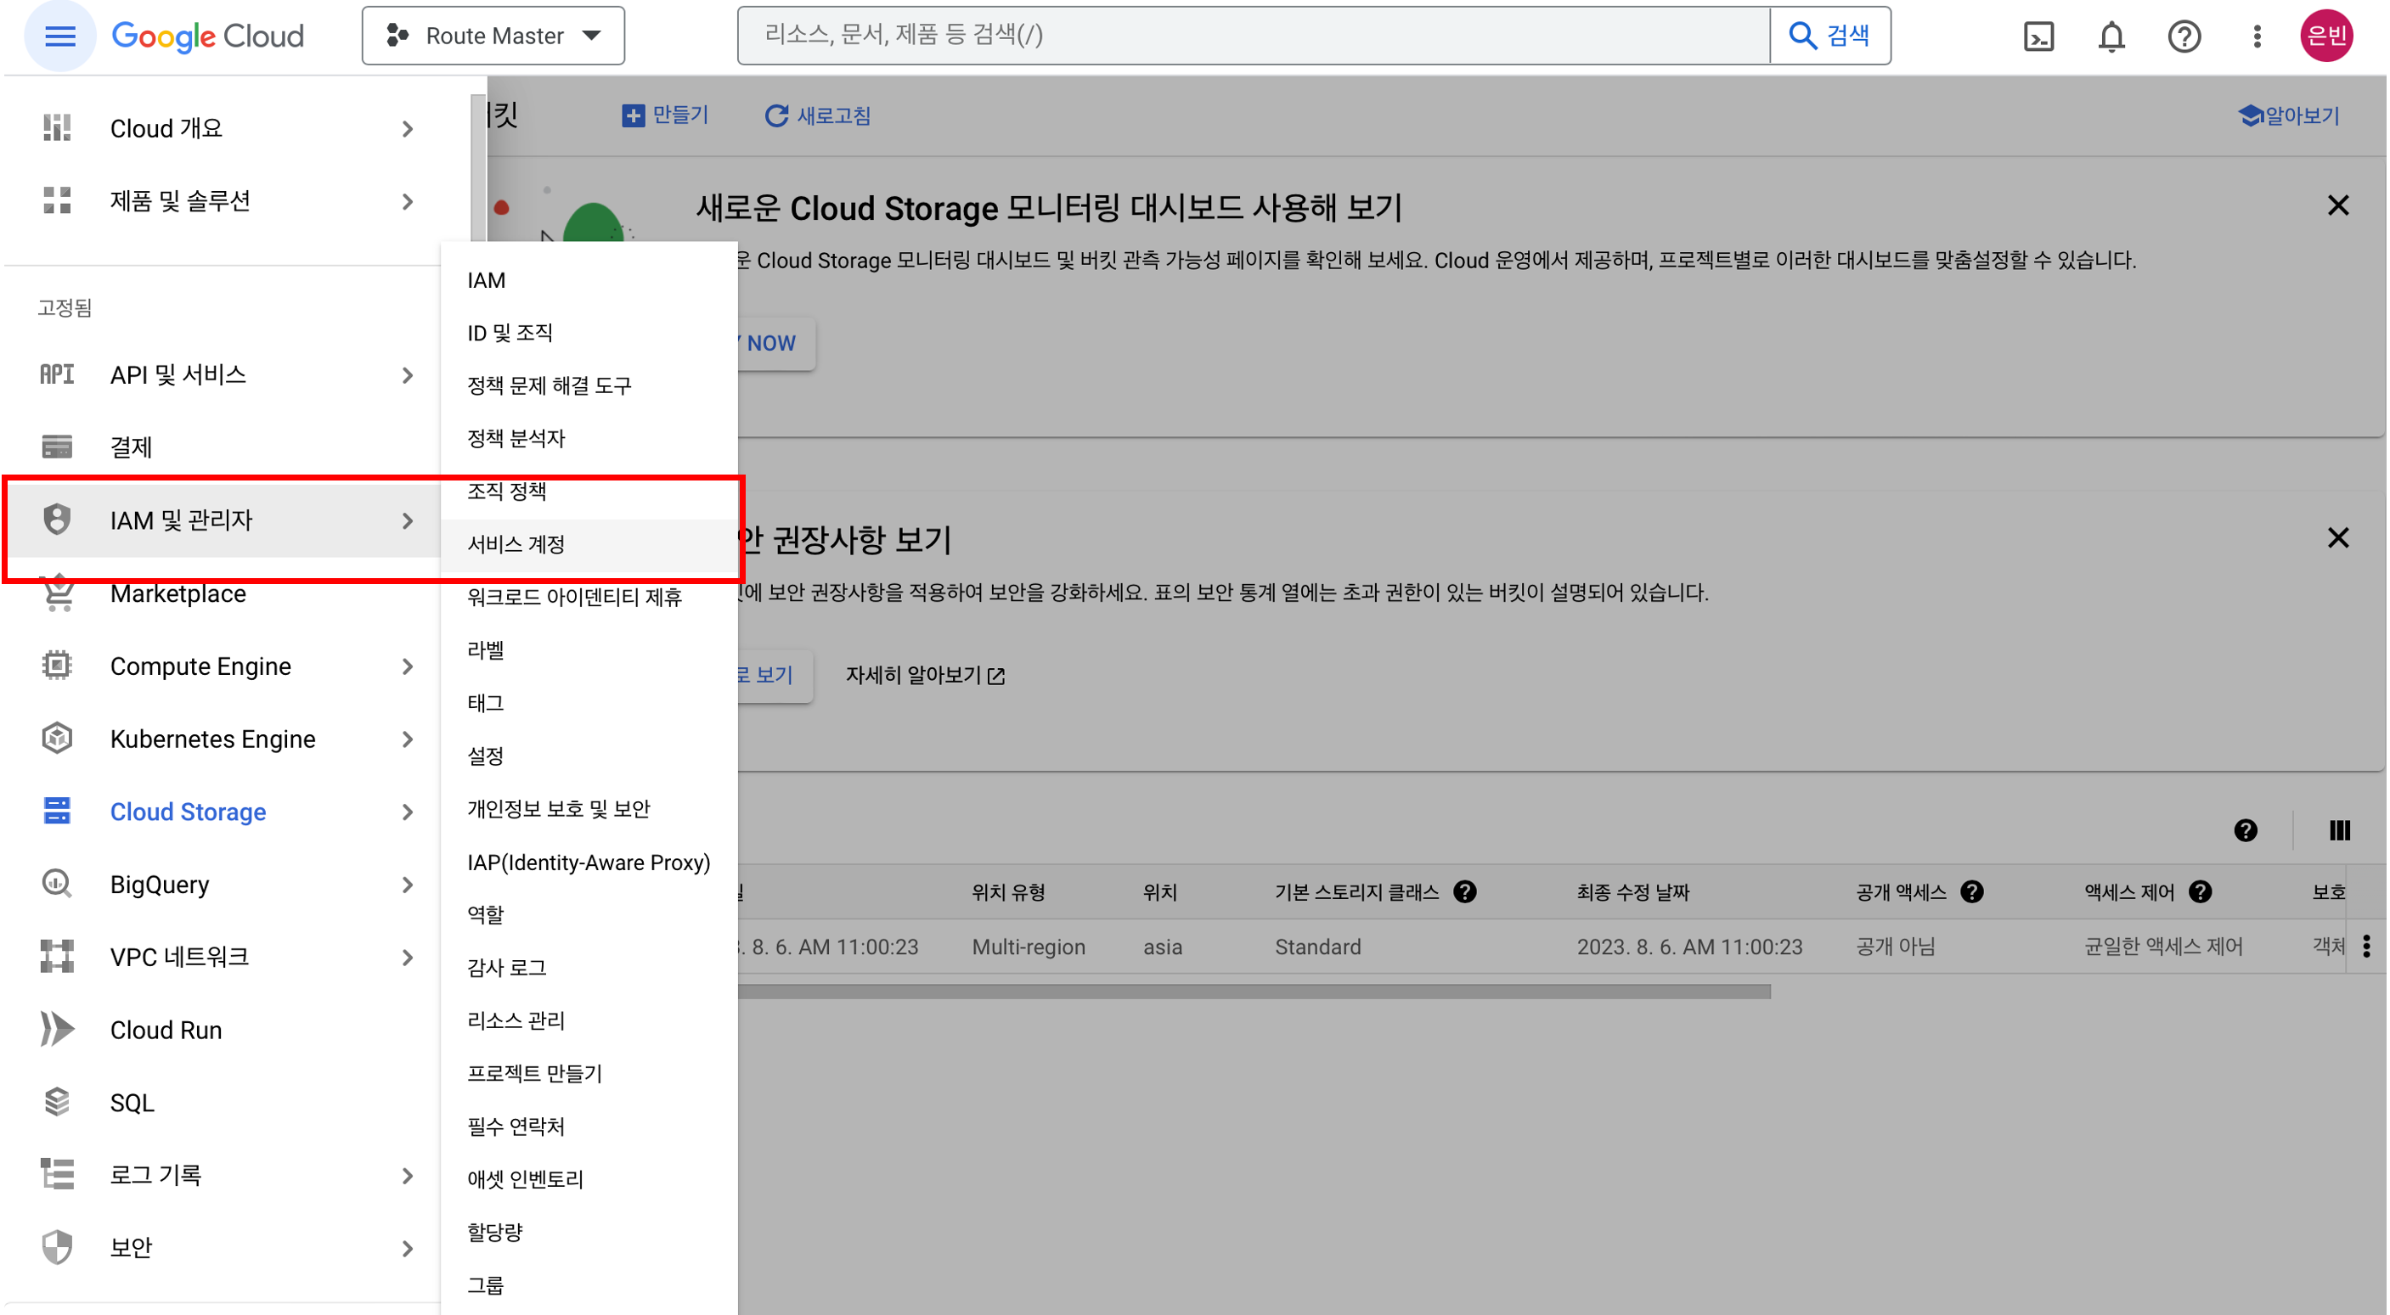2390x1315 pixels.
Task: Choose 조직 정책 from the submenu
Action: tap(506, 492)
